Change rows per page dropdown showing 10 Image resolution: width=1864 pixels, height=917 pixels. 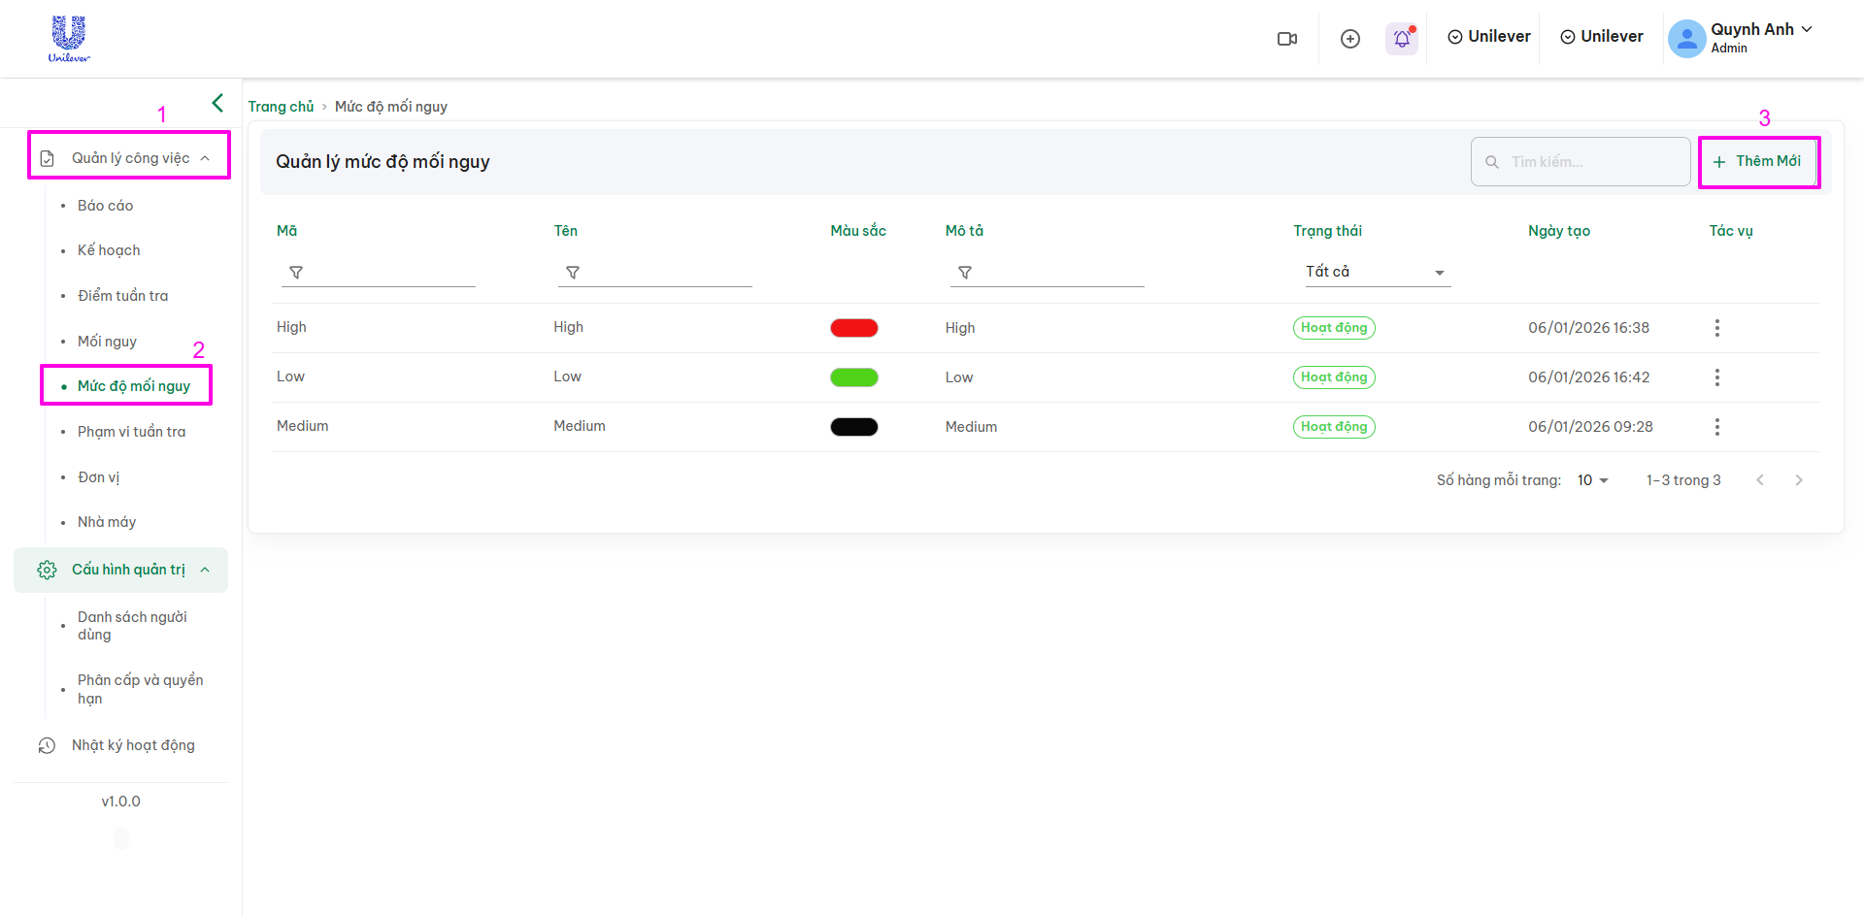(x=1592, y=480)
